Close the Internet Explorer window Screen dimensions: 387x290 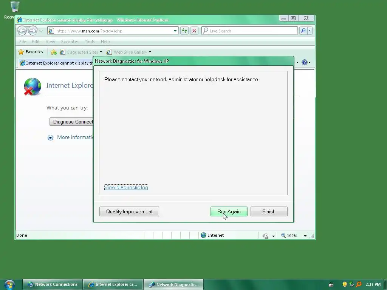[x=306, y=18]
